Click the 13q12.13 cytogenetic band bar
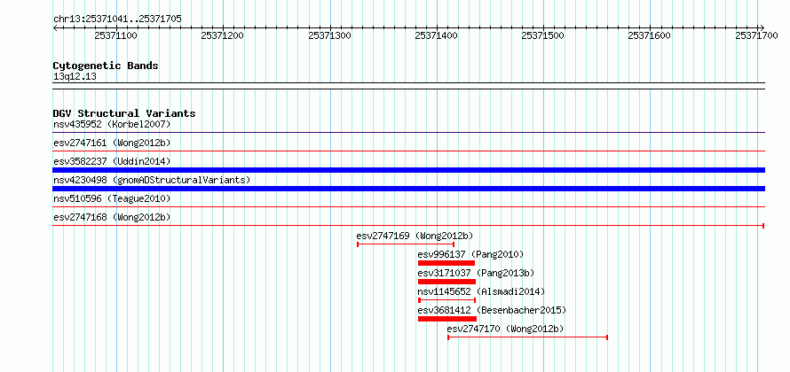This screenshot has height=372, width=790. (x=408, y=86)
